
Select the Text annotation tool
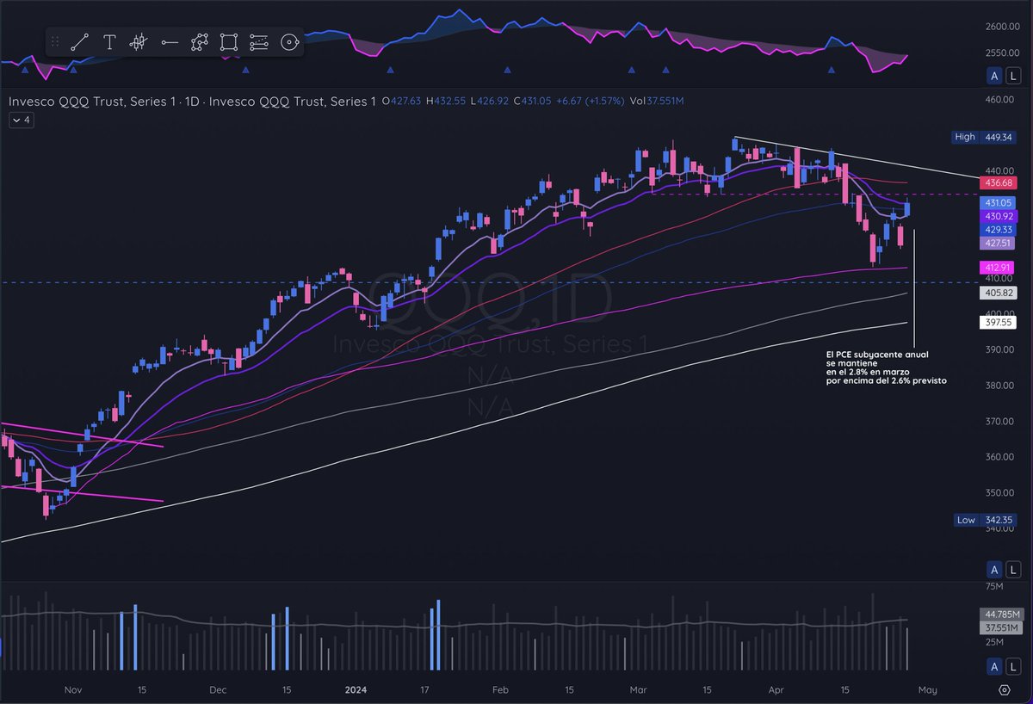click(110, 41)
